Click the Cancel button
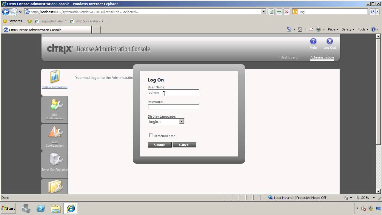 point(184,145)
